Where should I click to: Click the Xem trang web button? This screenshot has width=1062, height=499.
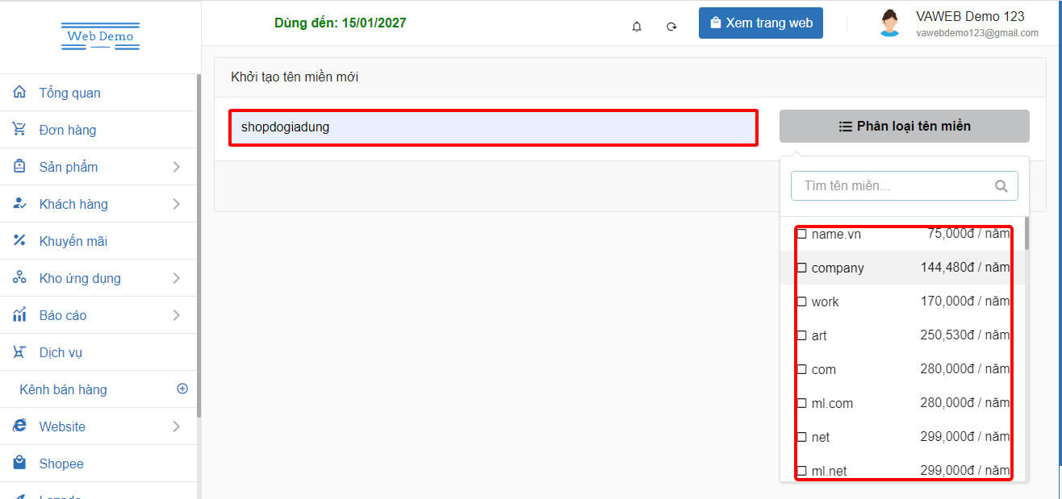coord(760,23)
